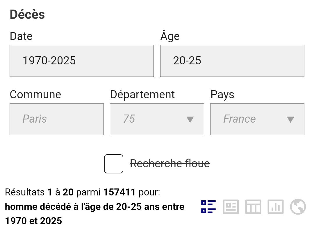The image size is (314, 234).
Task: Click the Date field label
Action: pos(21,36)
